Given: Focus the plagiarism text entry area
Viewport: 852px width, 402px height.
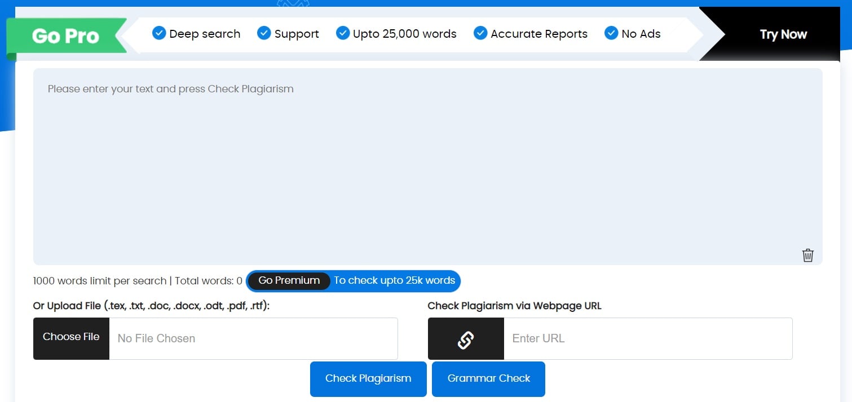Looking at the screenshot, I should (427, 166).
